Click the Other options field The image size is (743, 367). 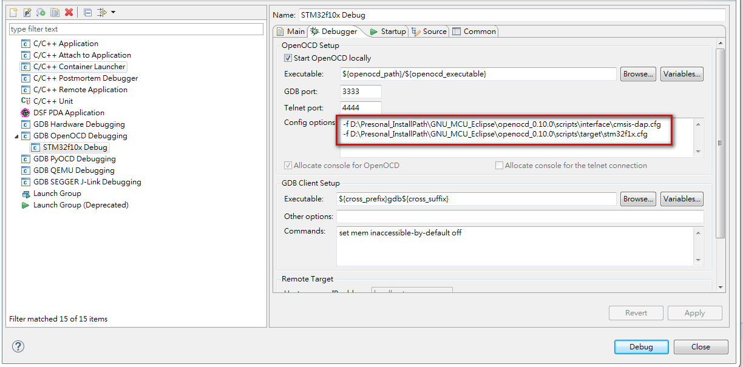520,217
